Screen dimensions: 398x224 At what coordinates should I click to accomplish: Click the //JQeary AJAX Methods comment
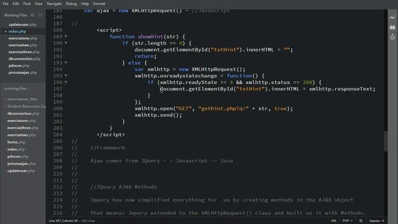[124, 187]
